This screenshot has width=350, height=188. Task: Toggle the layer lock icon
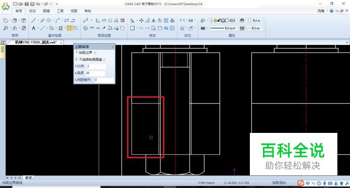click(x=219, y=20)
